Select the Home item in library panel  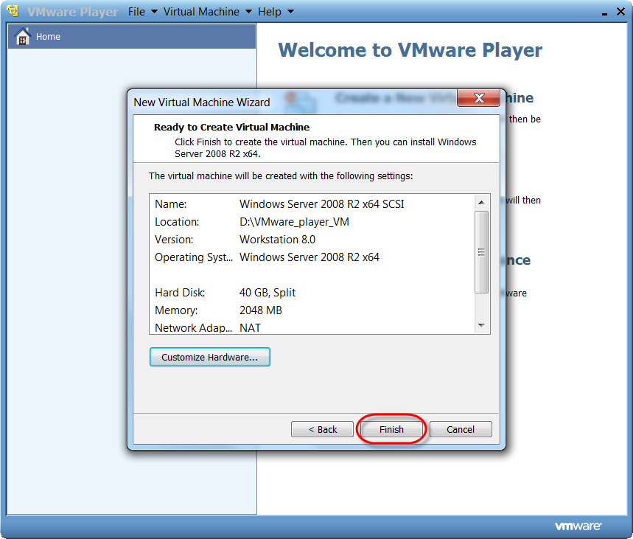(132, 36)
